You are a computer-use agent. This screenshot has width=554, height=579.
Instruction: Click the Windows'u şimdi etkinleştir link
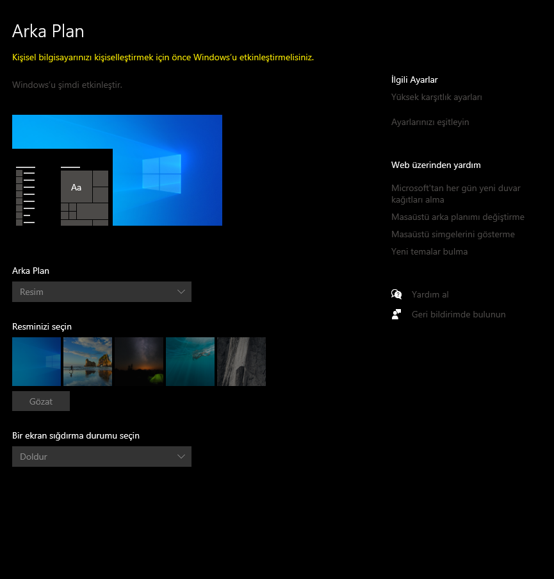pyautogui.click(x=67, y=85)
